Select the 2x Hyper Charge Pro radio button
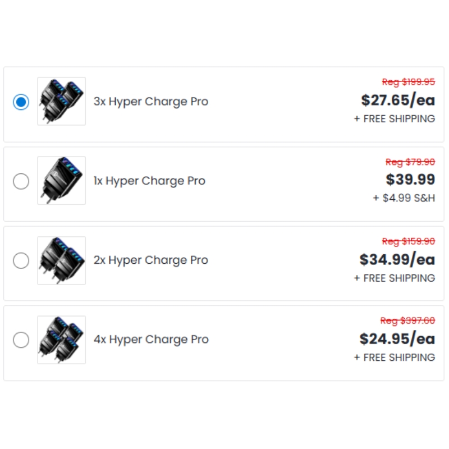The width and height of the screenshot is (449, 449). (21, 260)
